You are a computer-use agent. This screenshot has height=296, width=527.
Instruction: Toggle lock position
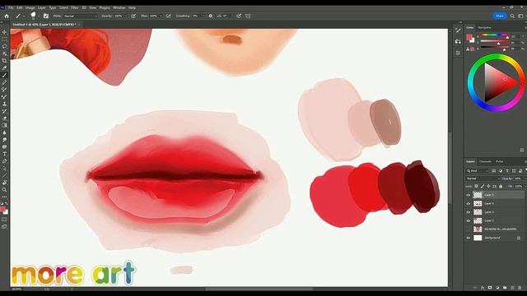coord(488,187)
